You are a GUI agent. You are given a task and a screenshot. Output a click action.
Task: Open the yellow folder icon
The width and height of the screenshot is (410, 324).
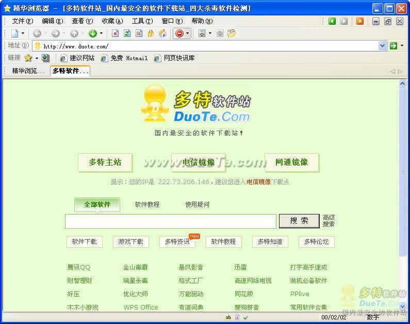232,33
